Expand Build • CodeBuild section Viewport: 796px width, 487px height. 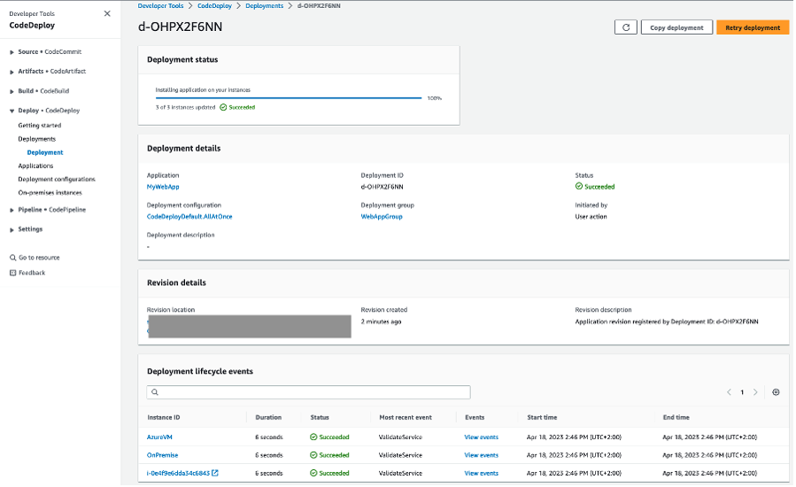point(12,92)
